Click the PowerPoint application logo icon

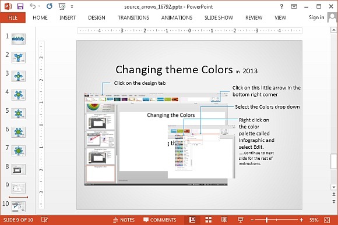[x=8, y=6]
